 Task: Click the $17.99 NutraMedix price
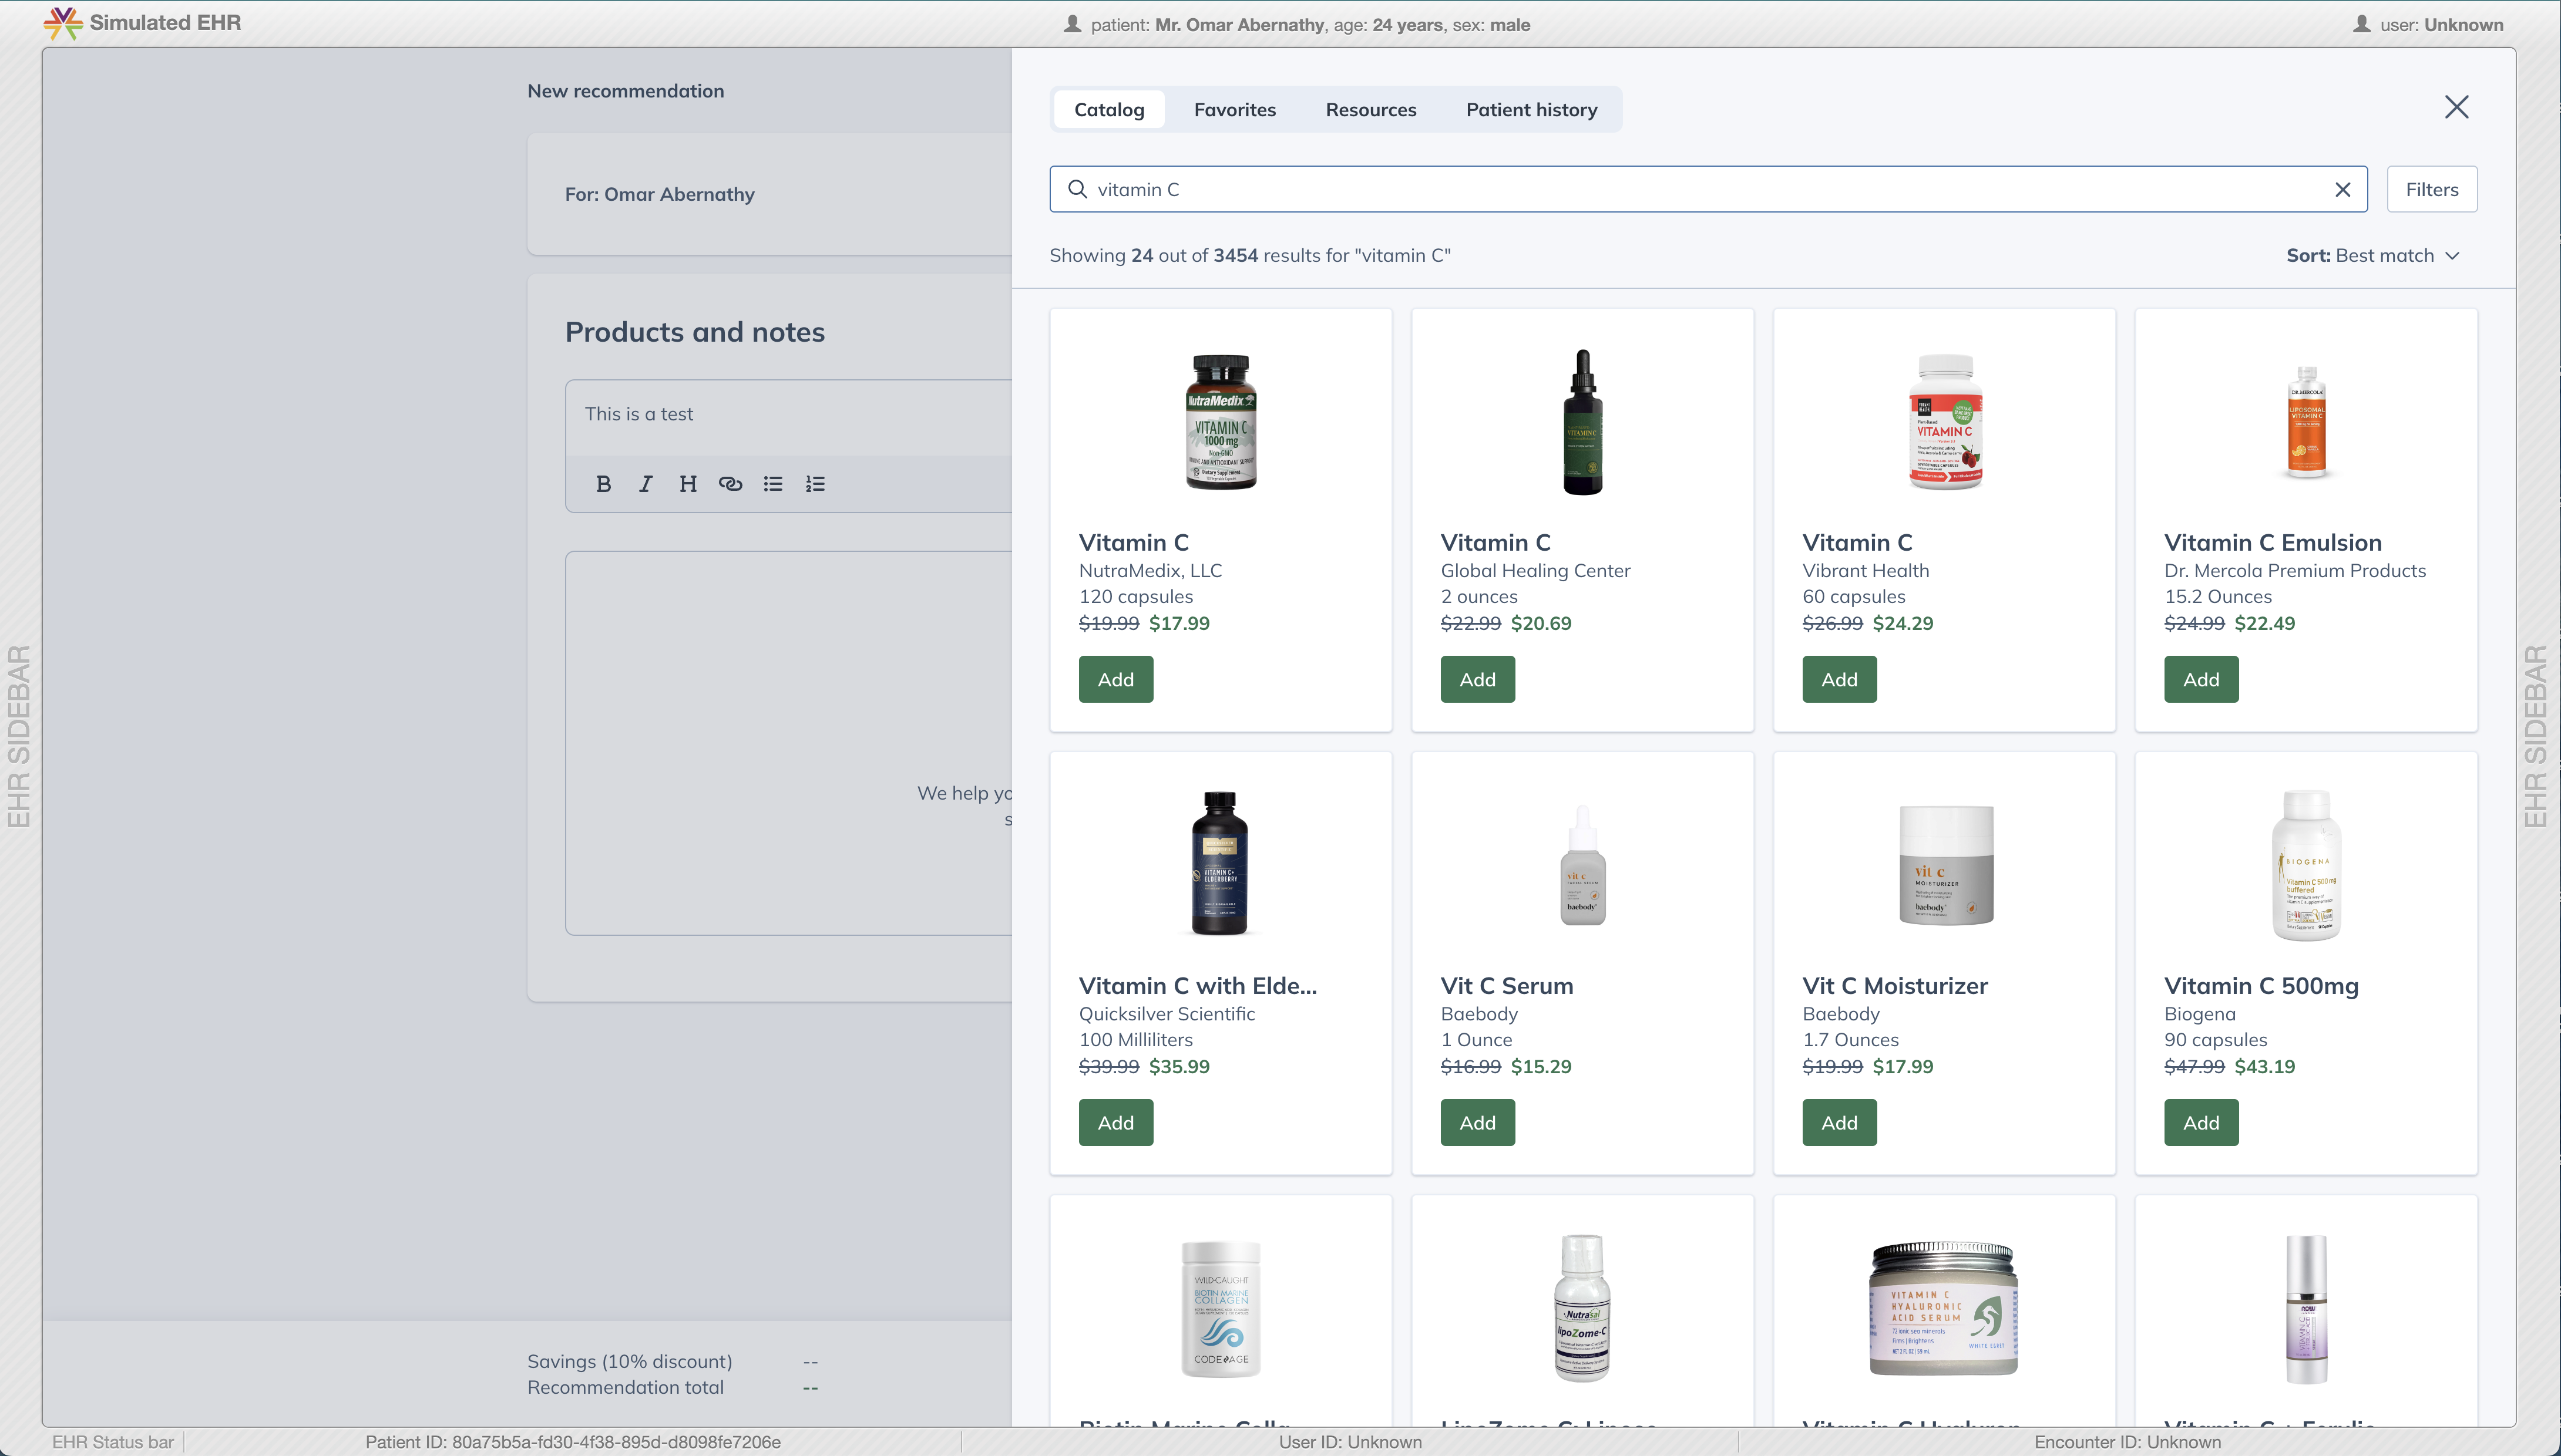point(1178,623)
